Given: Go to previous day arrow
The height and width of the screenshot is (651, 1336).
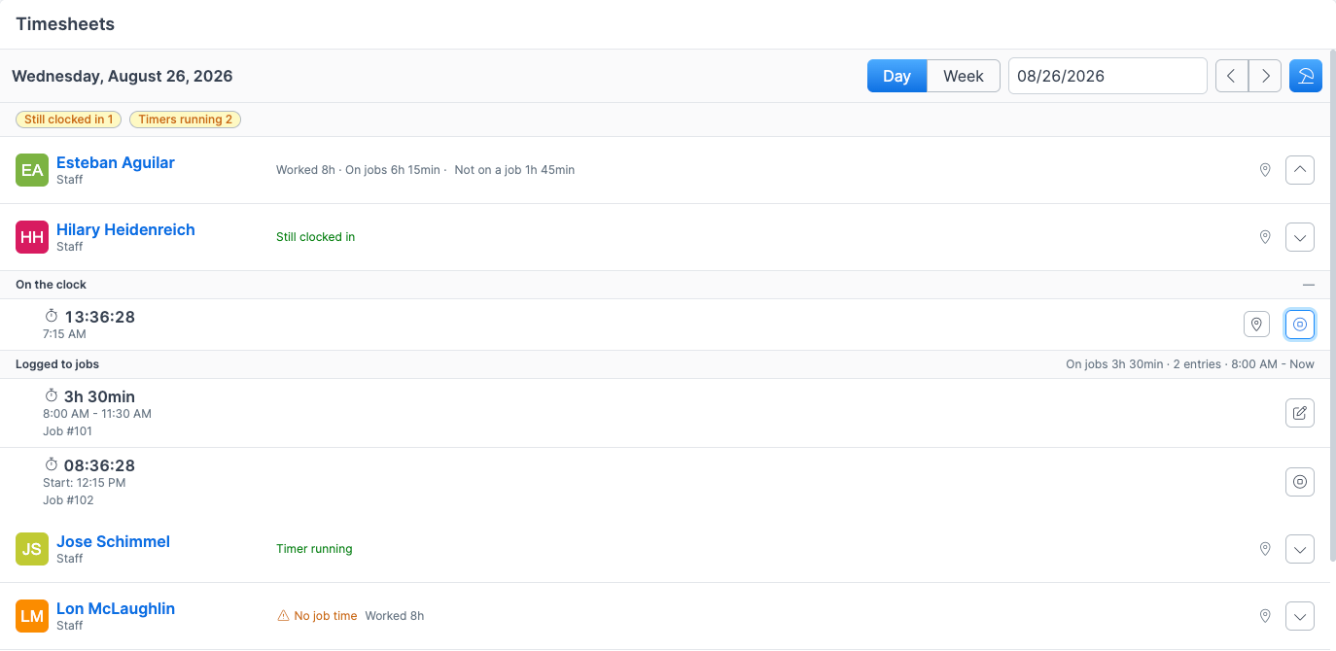Looking at the screenshot, I should click(1232, 76).
